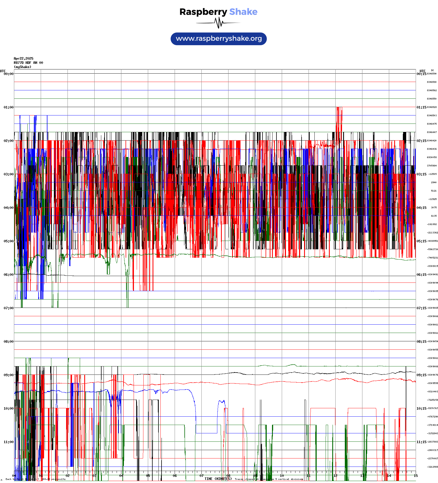Click the DC value 3705984
Image resolution: width=438 pixels, height=483 pixels.
coord(432,166)
